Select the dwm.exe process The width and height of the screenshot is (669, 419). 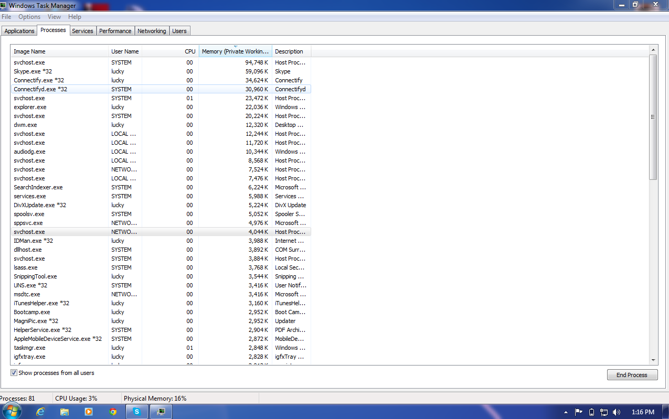click(x=161, y=125)
